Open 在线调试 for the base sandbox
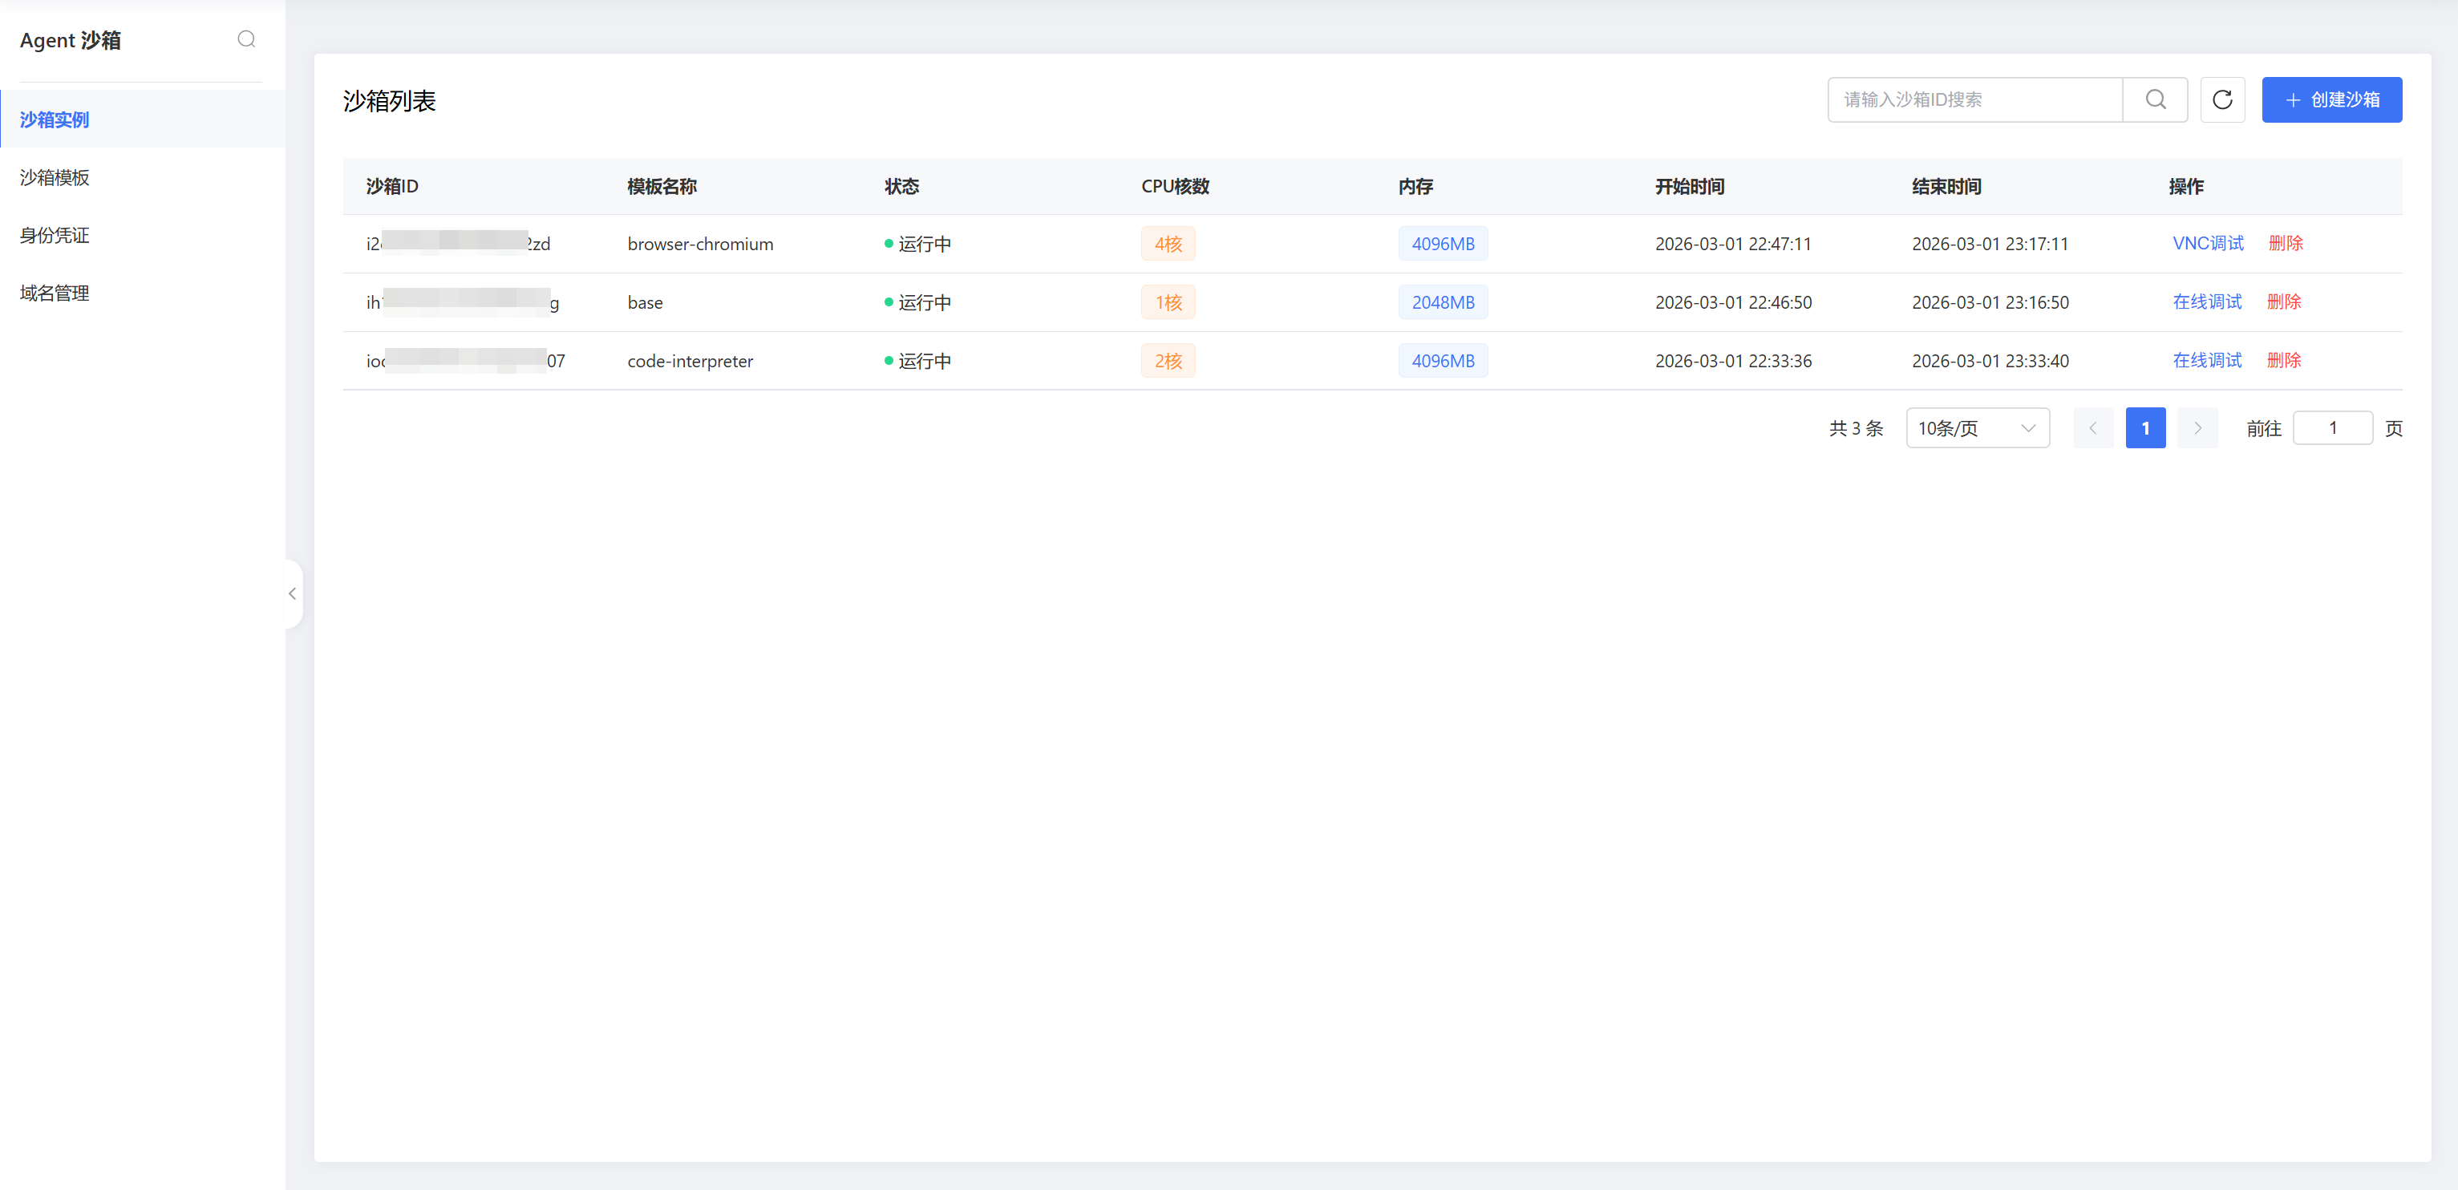The height and width of the screenshot is (1190, 2458). (2206, 302)
